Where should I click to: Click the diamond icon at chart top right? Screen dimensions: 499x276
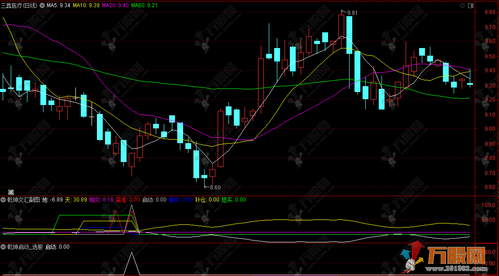pyautogui.click(x=463, y=5)
